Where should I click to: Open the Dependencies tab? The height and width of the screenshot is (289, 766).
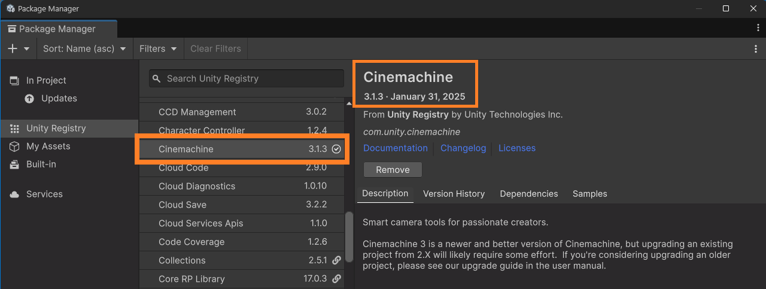[x=528, y=194]
